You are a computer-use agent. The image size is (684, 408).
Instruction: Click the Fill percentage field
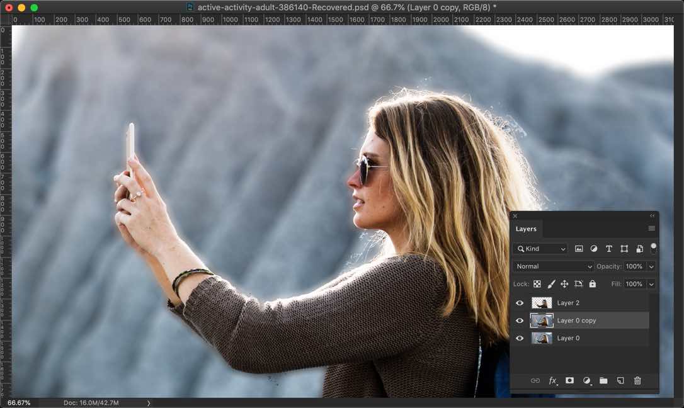tap(634, 284)
